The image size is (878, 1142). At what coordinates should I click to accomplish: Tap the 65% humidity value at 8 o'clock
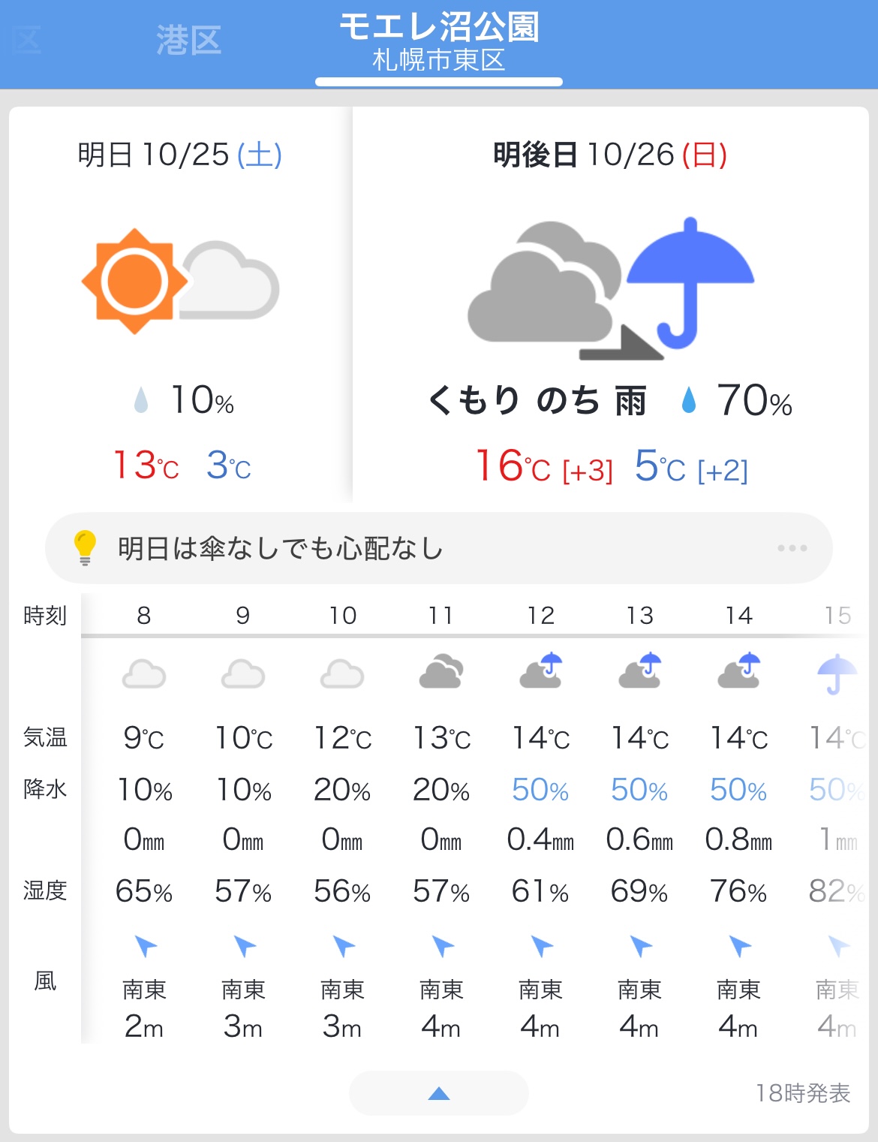click(x=143, y=891)
